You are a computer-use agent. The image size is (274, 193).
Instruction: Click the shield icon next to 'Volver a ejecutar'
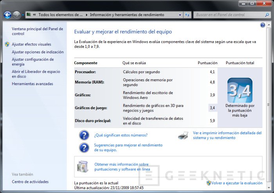(209, 183)
